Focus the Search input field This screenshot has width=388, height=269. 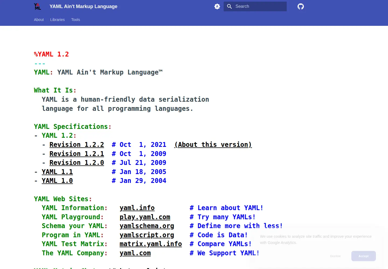pyautogui.click(x=255, y=6)
